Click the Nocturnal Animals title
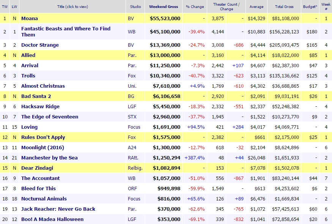Screen dimensions: 332x224 point(44,199)
